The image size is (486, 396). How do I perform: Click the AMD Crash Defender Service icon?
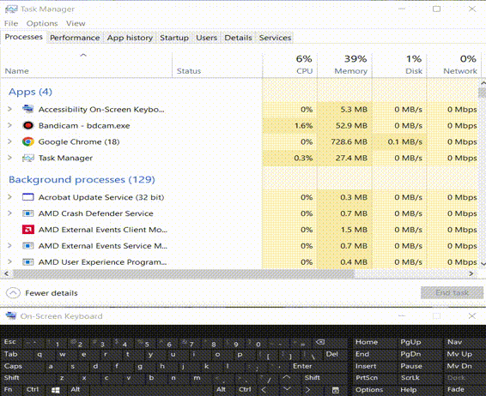pos(27,213)
